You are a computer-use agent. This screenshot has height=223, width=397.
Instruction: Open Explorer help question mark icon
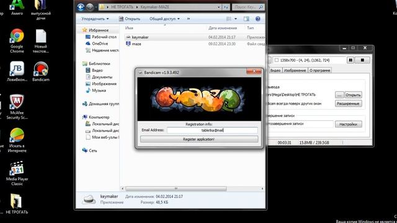coord(258,19)
